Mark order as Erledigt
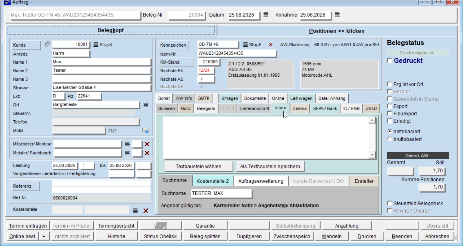This screenshot has width=463, height=246. click(390, 121)
